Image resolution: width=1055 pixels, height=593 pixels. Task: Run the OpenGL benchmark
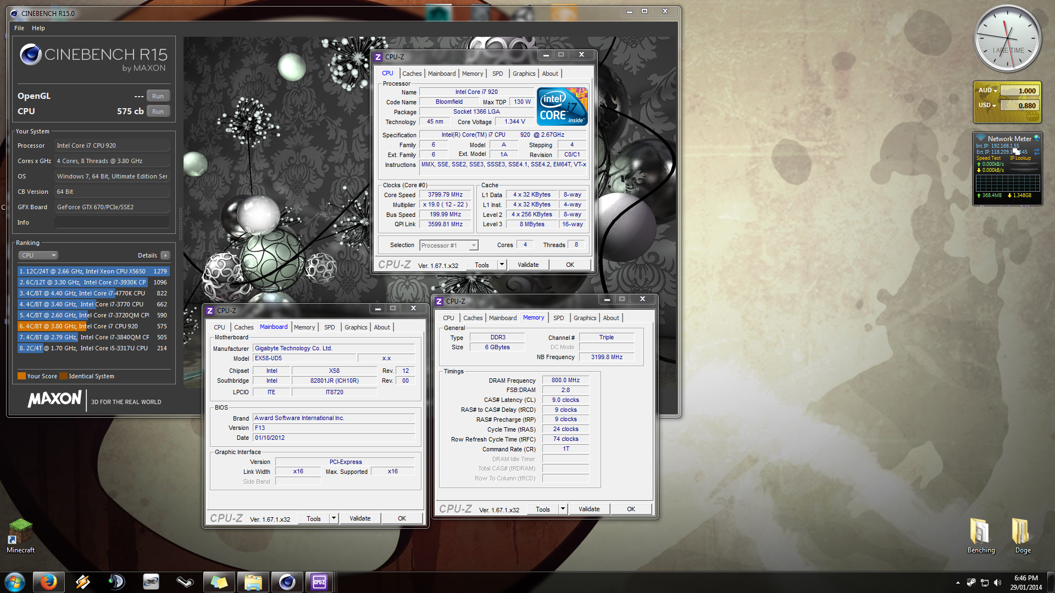(158, 96)
